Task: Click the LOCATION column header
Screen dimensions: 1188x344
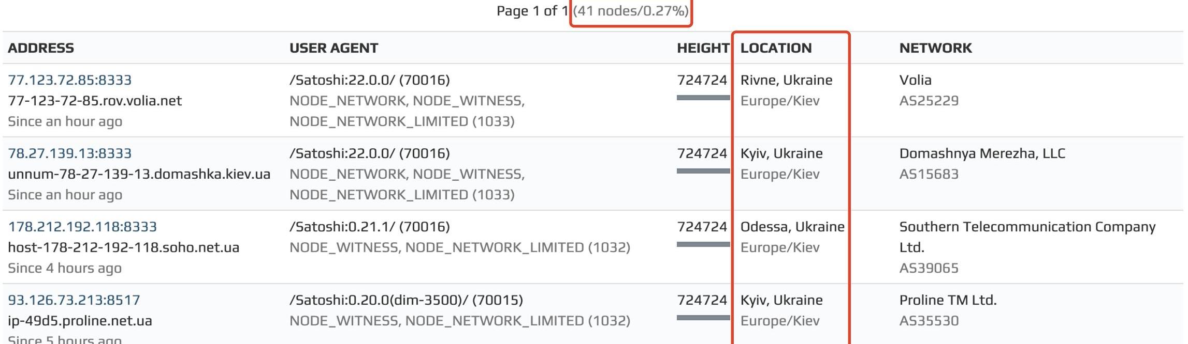Action: (x=776, y=48)
